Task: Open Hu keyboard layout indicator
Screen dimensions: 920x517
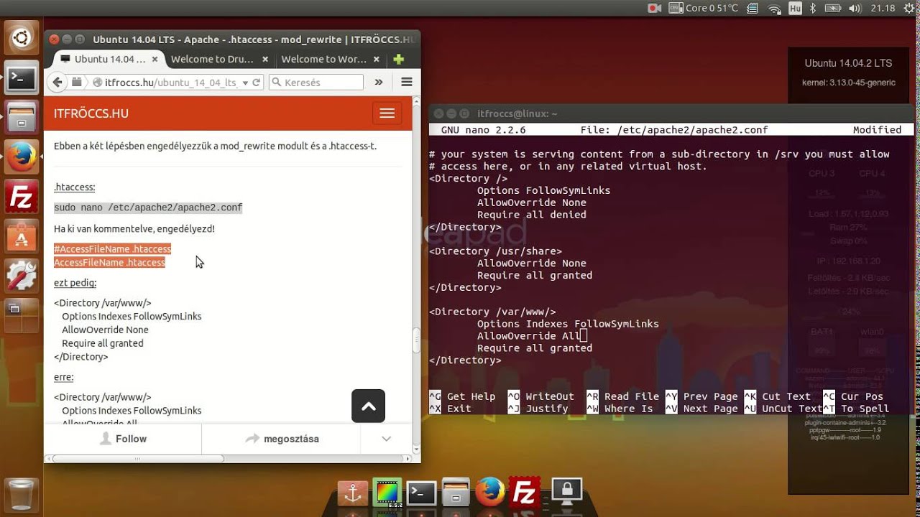Action: 795,9
